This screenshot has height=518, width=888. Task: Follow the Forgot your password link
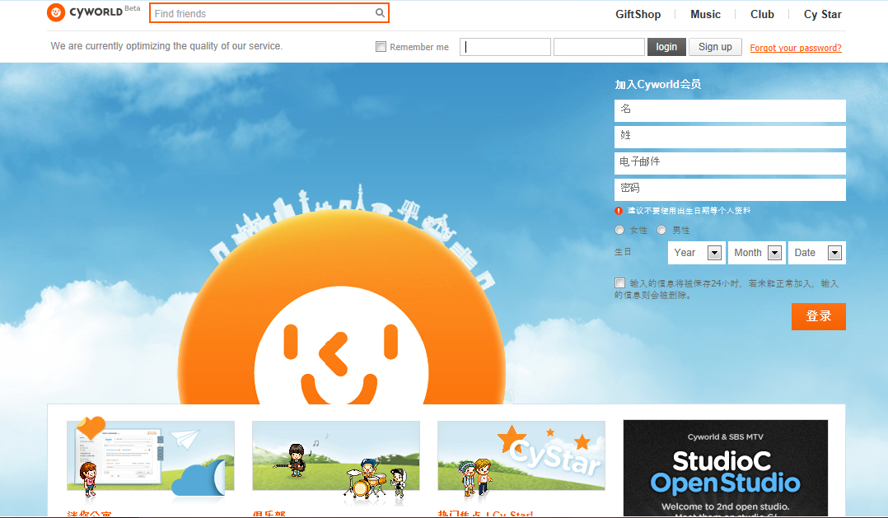click(795, 48)
